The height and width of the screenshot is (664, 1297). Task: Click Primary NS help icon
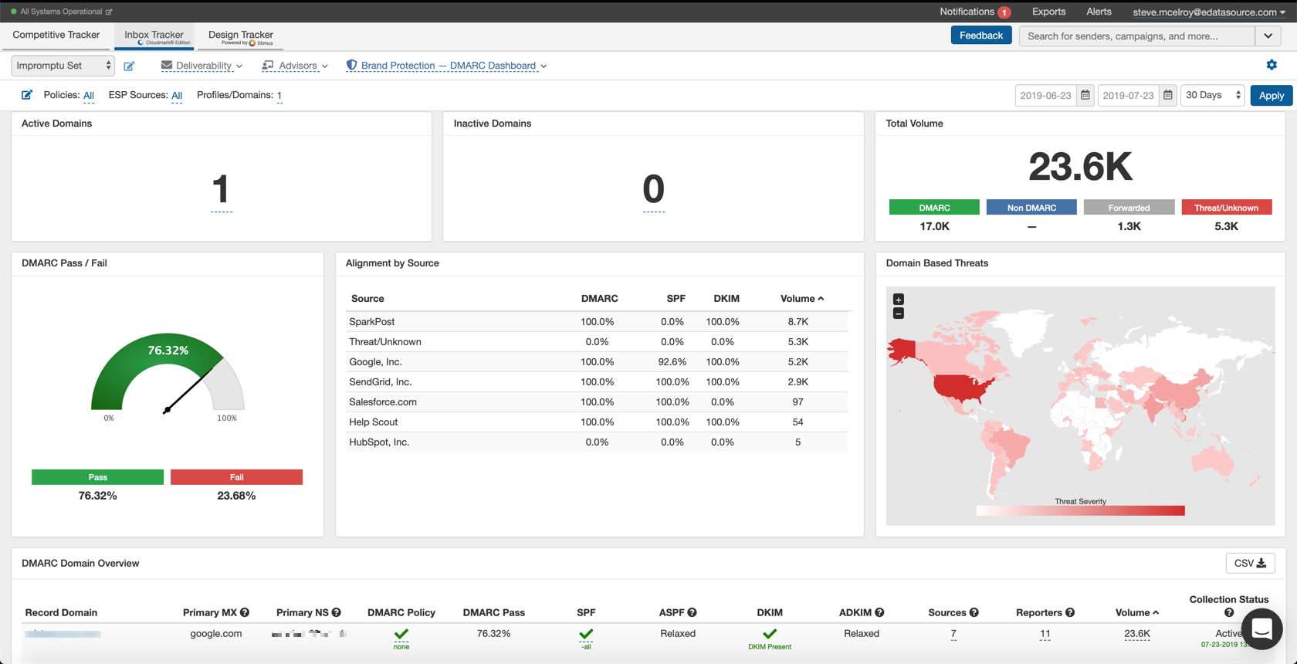click(337, 612)
